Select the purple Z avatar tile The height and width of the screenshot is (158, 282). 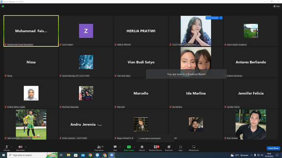click(x=86, y=31)
